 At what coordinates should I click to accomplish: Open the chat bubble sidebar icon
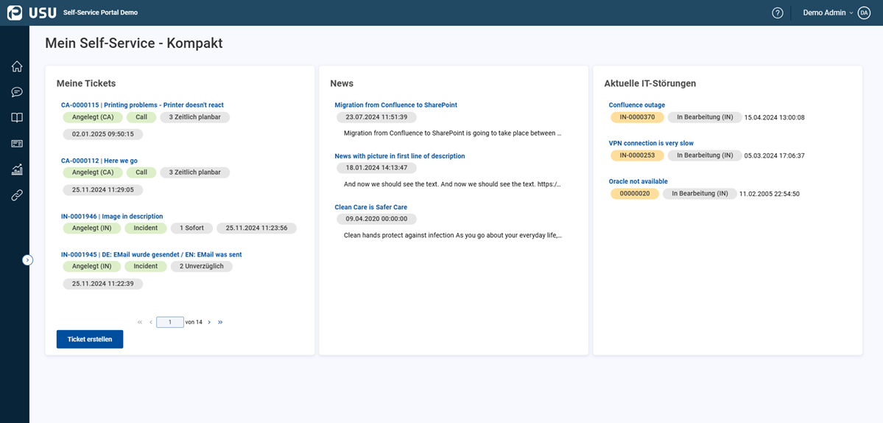click(17, 92)
